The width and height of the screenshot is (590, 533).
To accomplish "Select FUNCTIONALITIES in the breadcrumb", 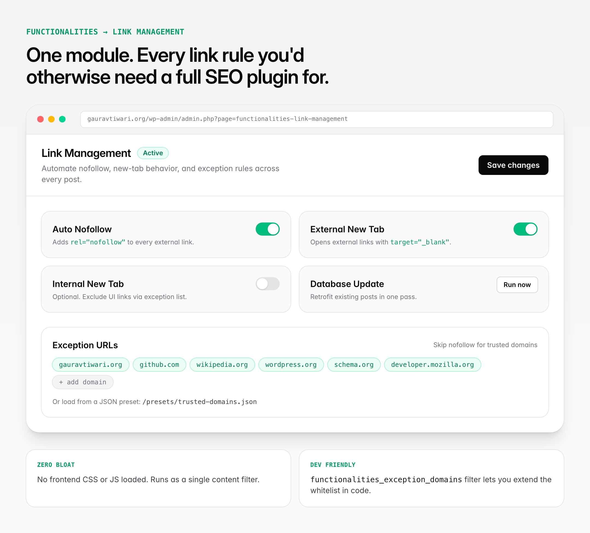I will coord(62,32).
